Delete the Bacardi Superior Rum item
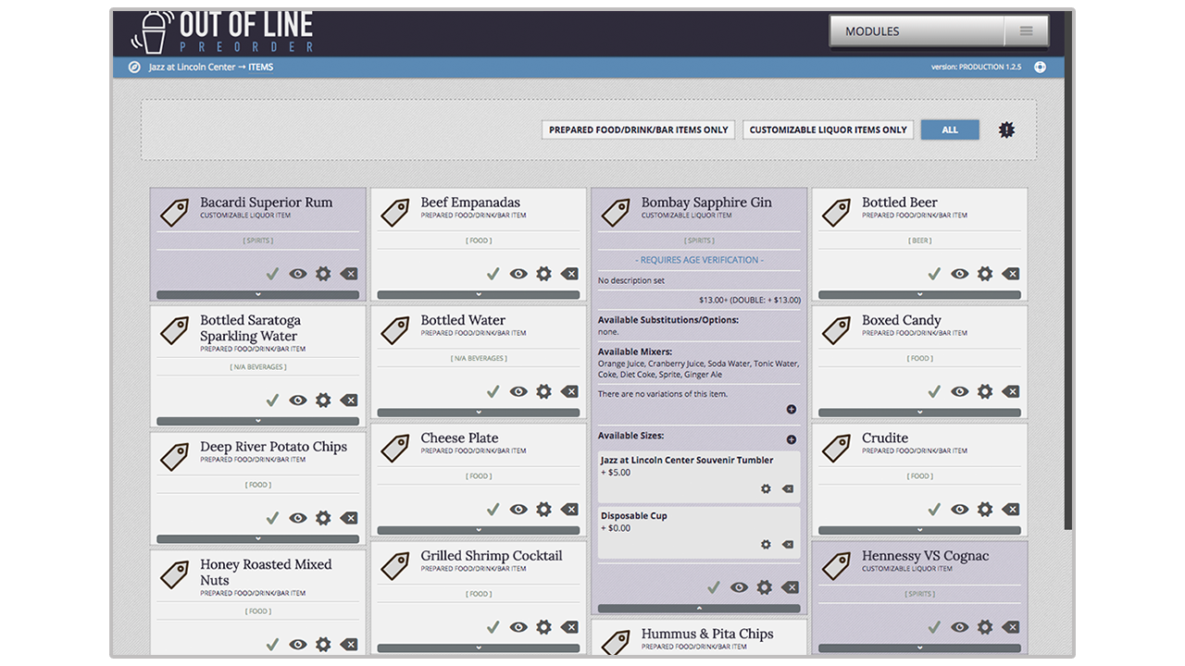 click(x=349, y=274)
